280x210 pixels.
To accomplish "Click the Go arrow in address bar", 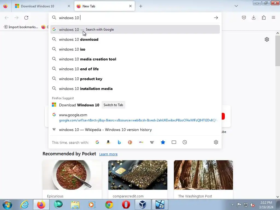I will point(216,18).
